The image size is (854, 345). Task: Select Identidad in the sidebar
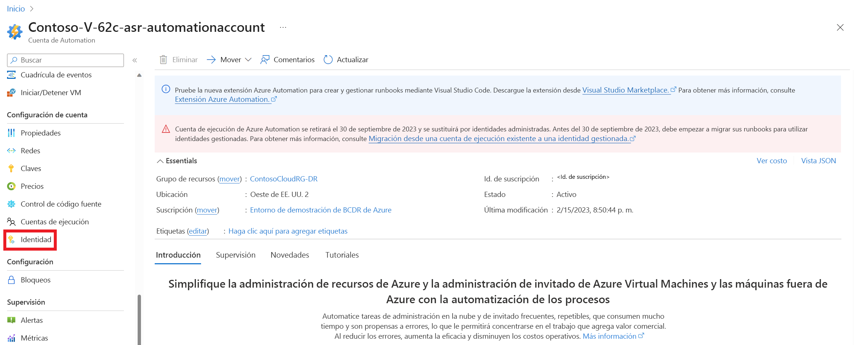point(36,240)
